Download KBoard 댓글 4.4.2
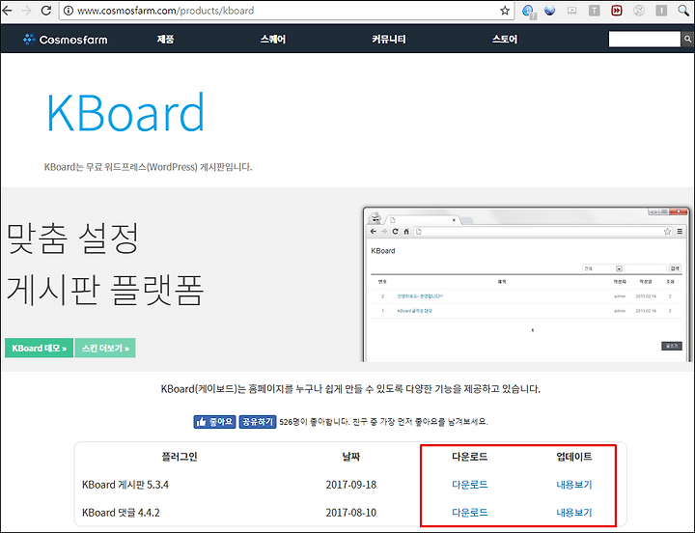The image size is (695, 533). pos(470,513)
